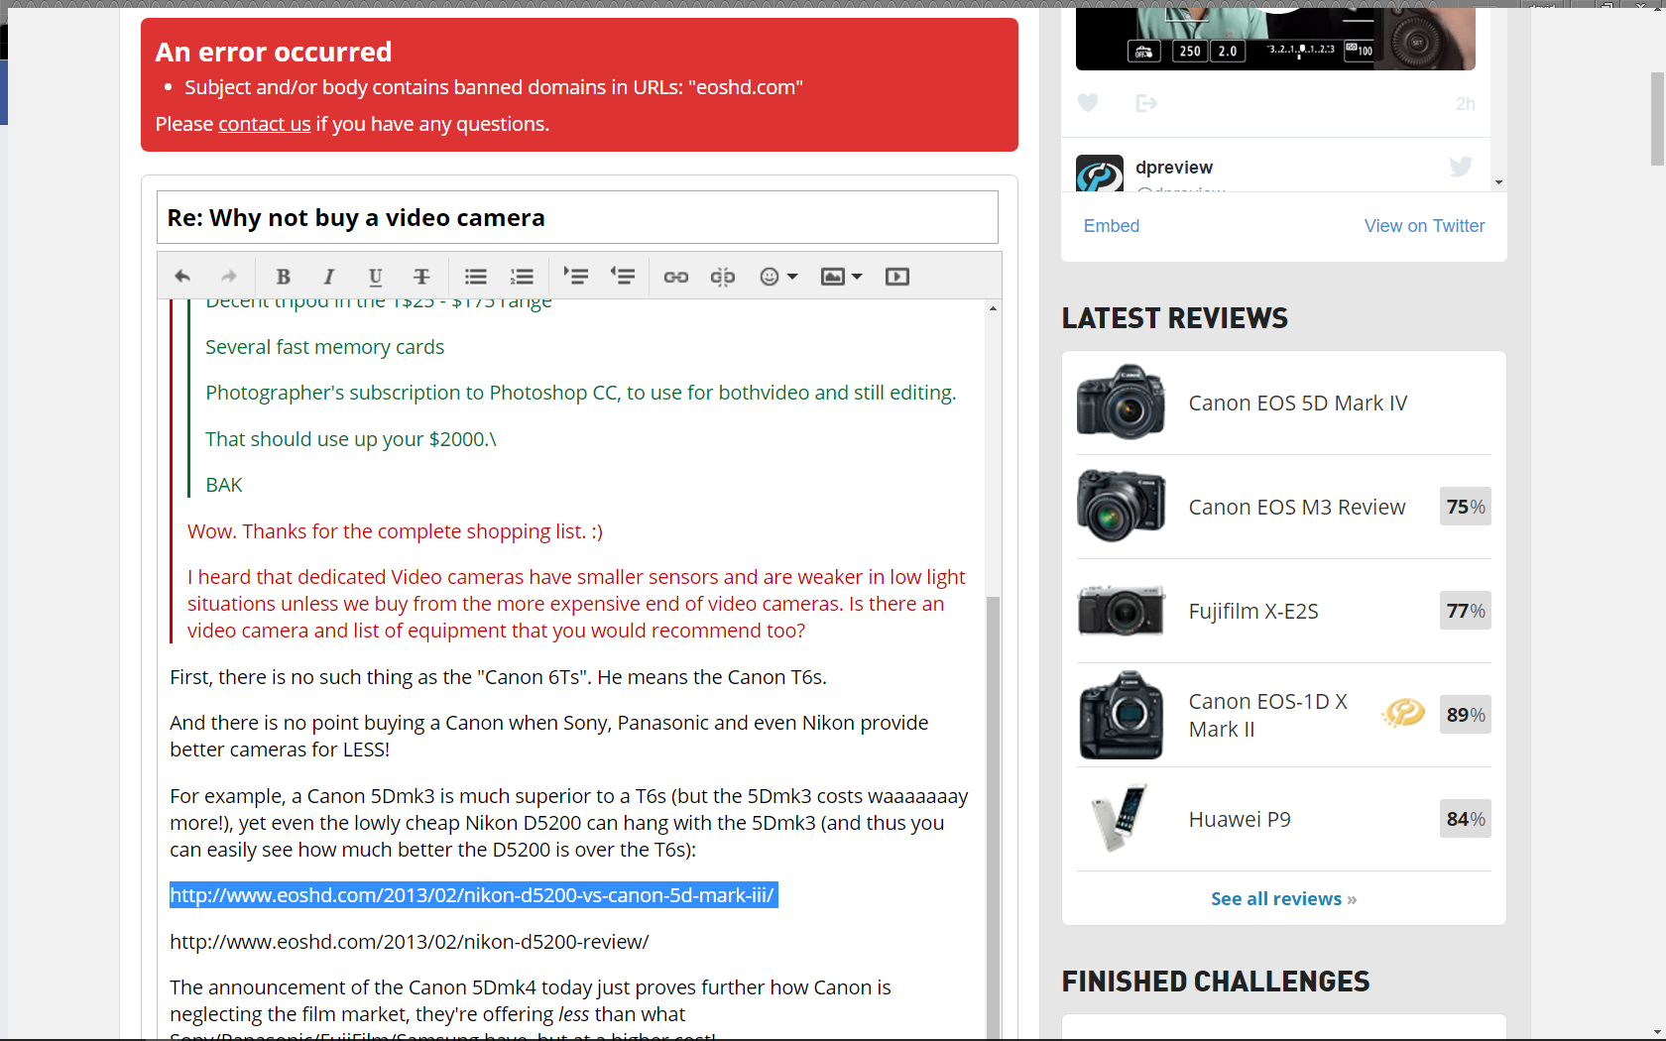Click the 'Several fast memory cards' quote line
The width and height of the screenshot is (1666, 1041).
coord(324,347)
